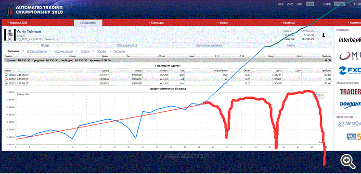The height and width of the screenshot is (174, 361).
Task: Switch to championship year 2008
Action: (299, 4)
